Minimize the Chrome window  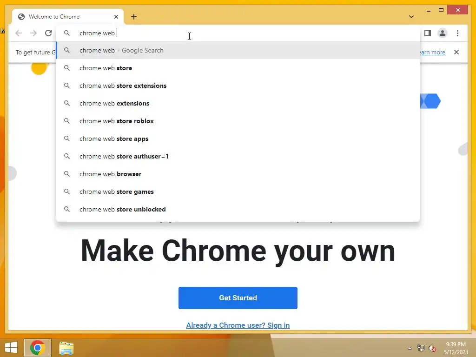428,10
